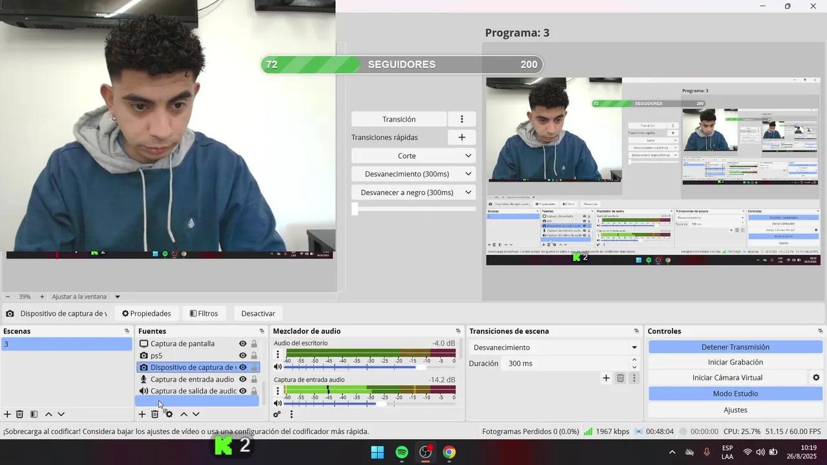Open the three-dot menu next to Transición
The width and height of the screenshot is (827, 465).
pos(462,119)
